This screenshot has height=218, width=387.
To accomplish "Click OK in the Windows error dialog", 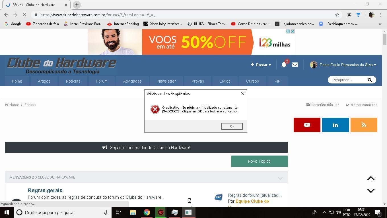I will coord(232,126).
